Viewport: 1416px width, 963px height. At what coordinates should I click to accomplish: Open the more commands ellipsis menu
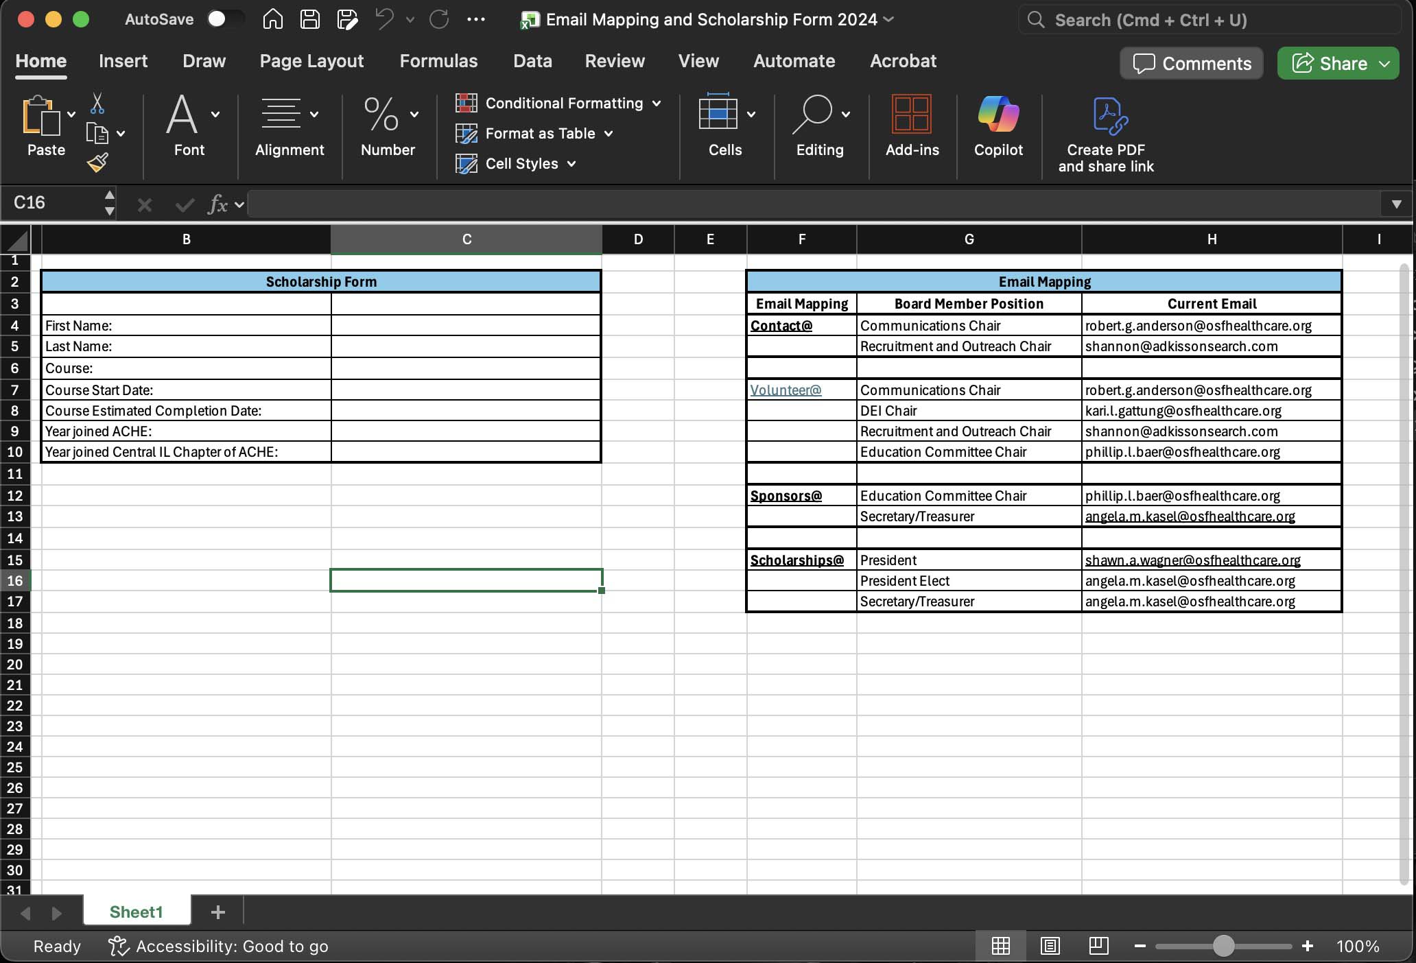475,19
